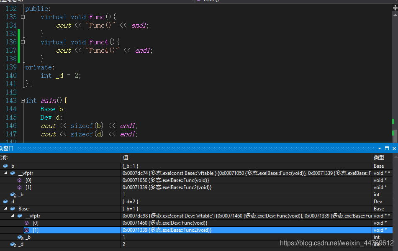Image resolution: width=398 pixels, height=251 pixels.
Task: Collapse the Base node under variable d
Action: pos(5,209)
